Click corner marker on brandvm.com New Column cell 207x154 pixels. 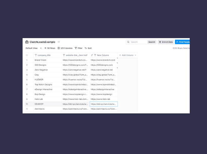click(x=117, y=58)
